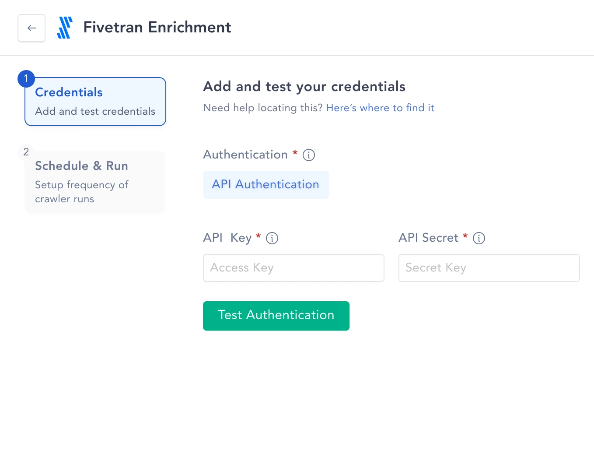Click the API Secret label

pos(429,238)
